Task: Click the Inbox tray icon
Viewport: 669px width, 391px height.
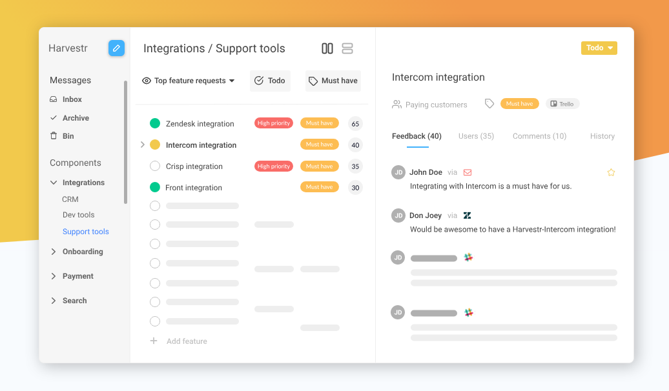Action: pyautogui.click(x=54, y=99)
